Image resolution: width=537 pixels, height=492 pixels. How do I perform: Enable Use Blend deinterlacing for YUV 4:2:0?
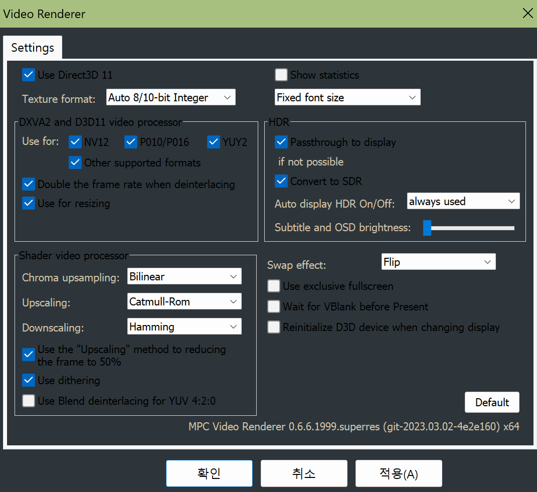[29, 401]
